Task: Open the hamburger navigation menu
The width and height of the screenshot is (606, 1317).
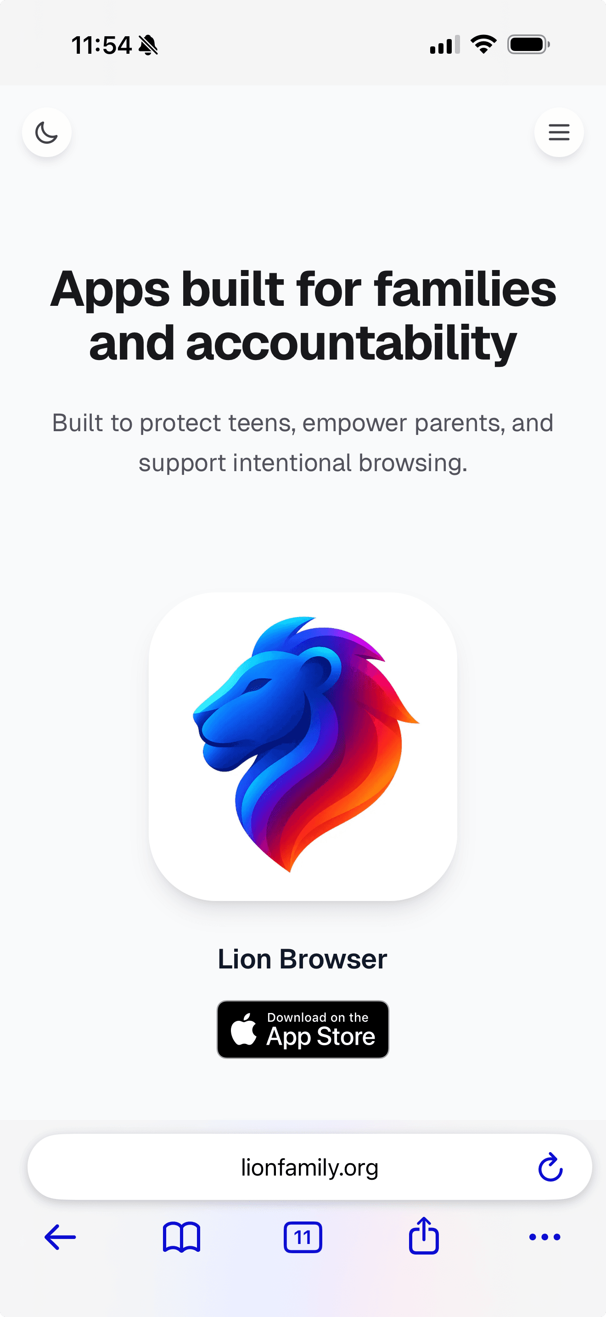Action: coord(559,132)
